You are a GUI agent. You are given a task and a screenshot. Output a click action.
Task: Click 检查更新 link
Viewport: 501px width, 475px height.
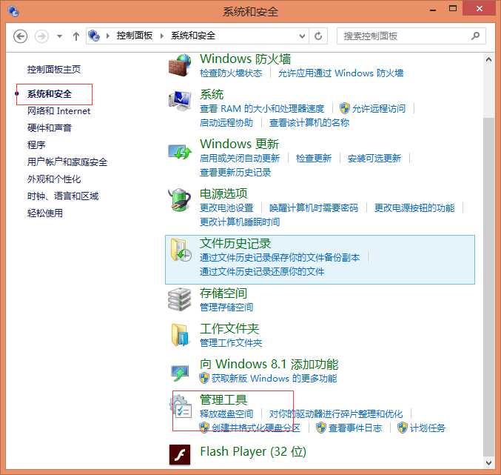click(x=314, y=159)
